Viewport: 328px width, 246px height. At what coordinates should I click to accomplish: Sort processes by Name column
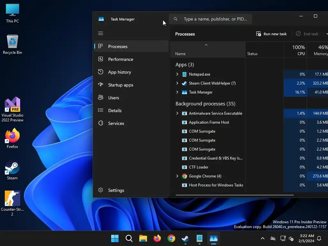(208, 50)
